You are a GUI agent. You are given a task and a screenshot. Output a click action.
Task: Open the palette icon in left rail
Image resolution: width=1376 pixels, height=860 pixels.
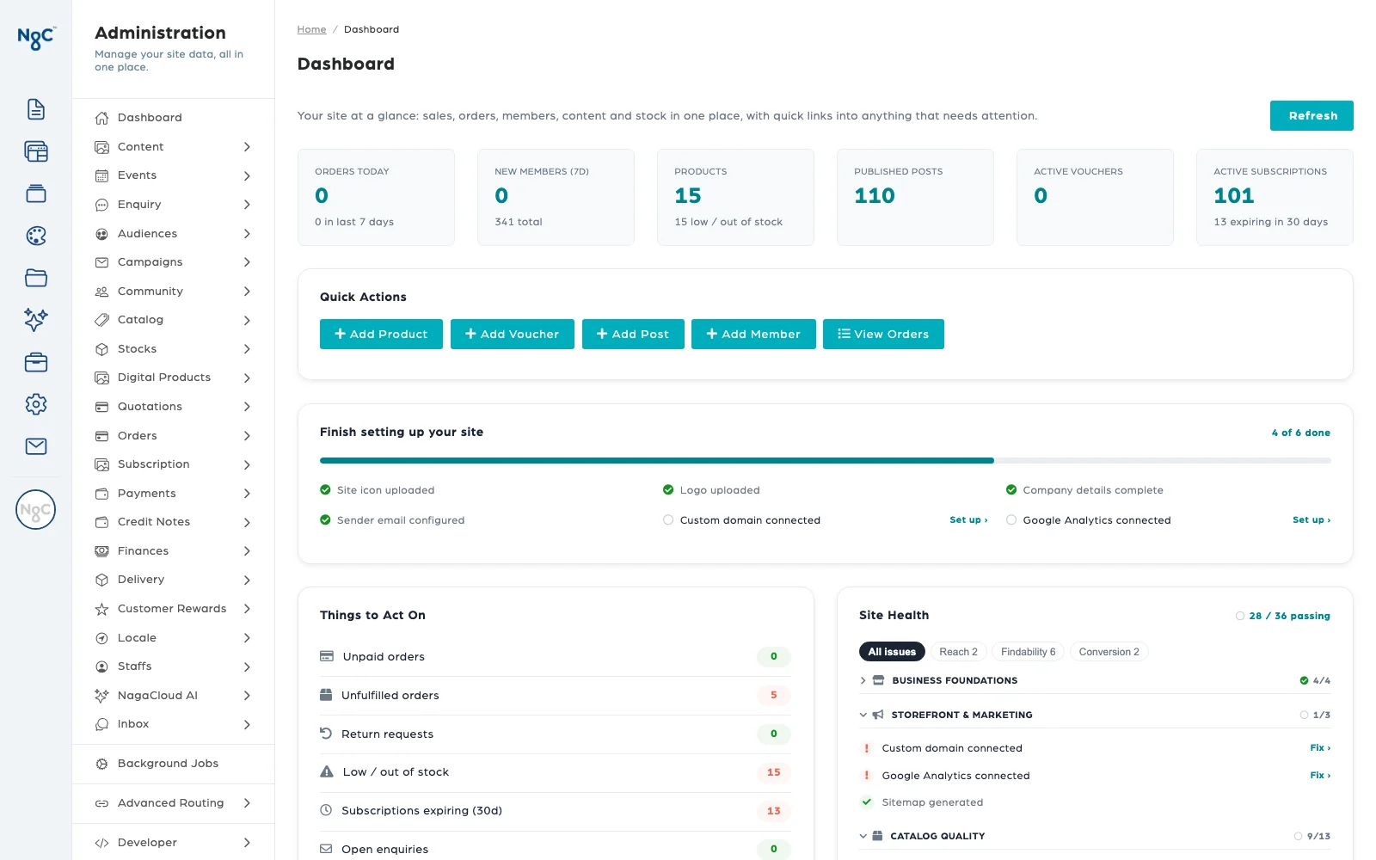click(36, 236)
